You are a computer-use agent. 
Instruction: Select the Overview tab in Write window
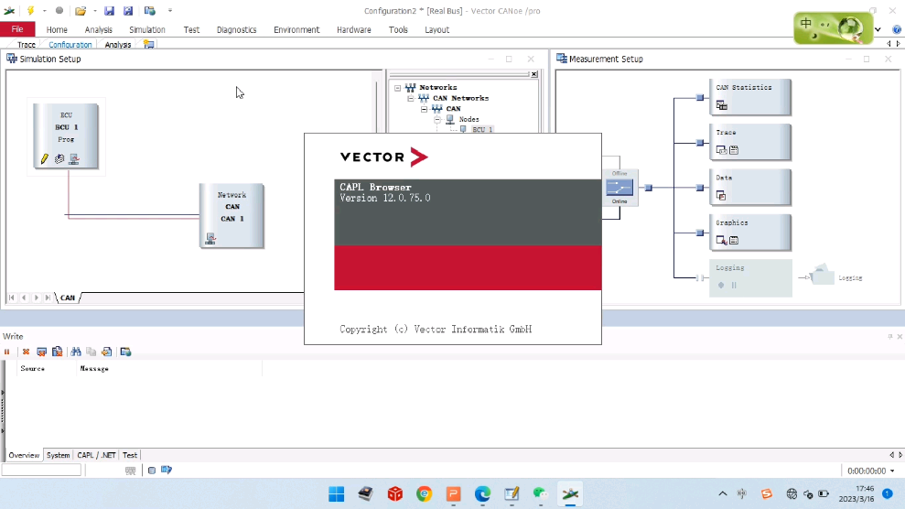(24, 455)
